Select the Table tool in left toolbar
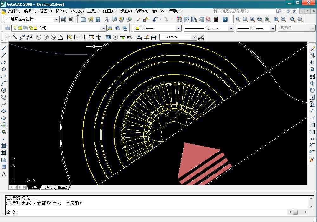This screenshot has width=317, height=222. pos(4,167)
